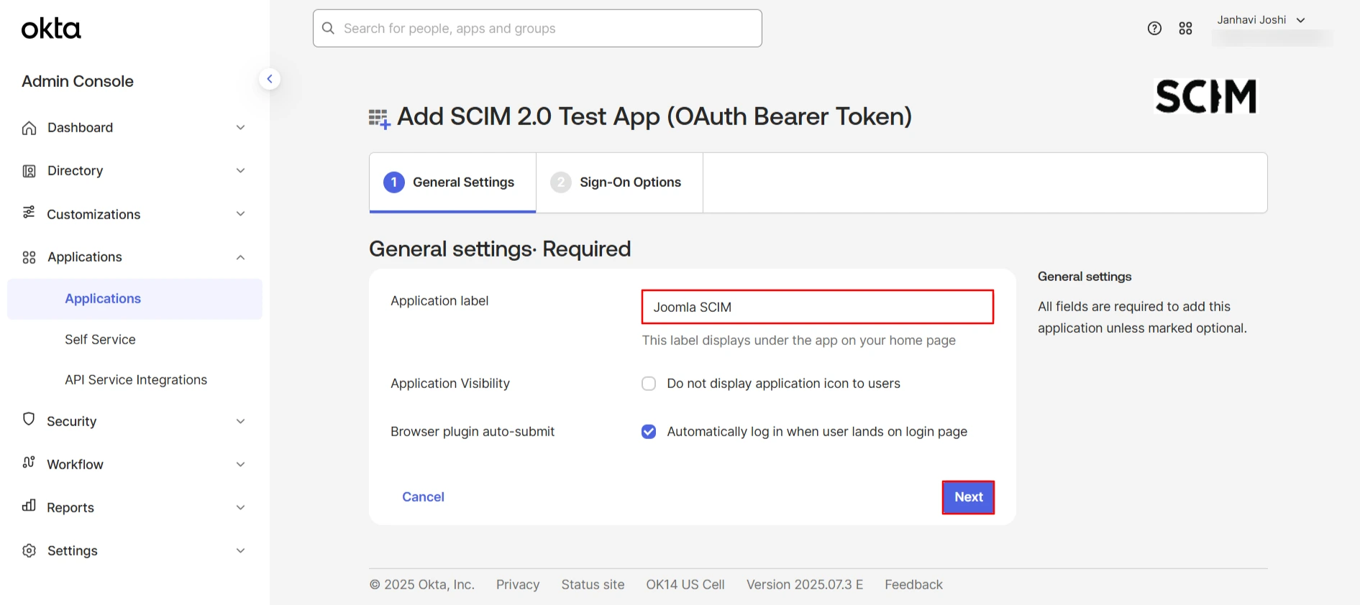Click the Reports chart icon
Image resolution: width=1360 pixels, height=605 pixels.
tap(29, 505)
